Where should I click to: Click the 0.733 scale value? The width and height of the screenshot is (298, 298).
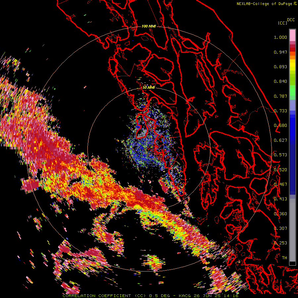pos(280,111)
